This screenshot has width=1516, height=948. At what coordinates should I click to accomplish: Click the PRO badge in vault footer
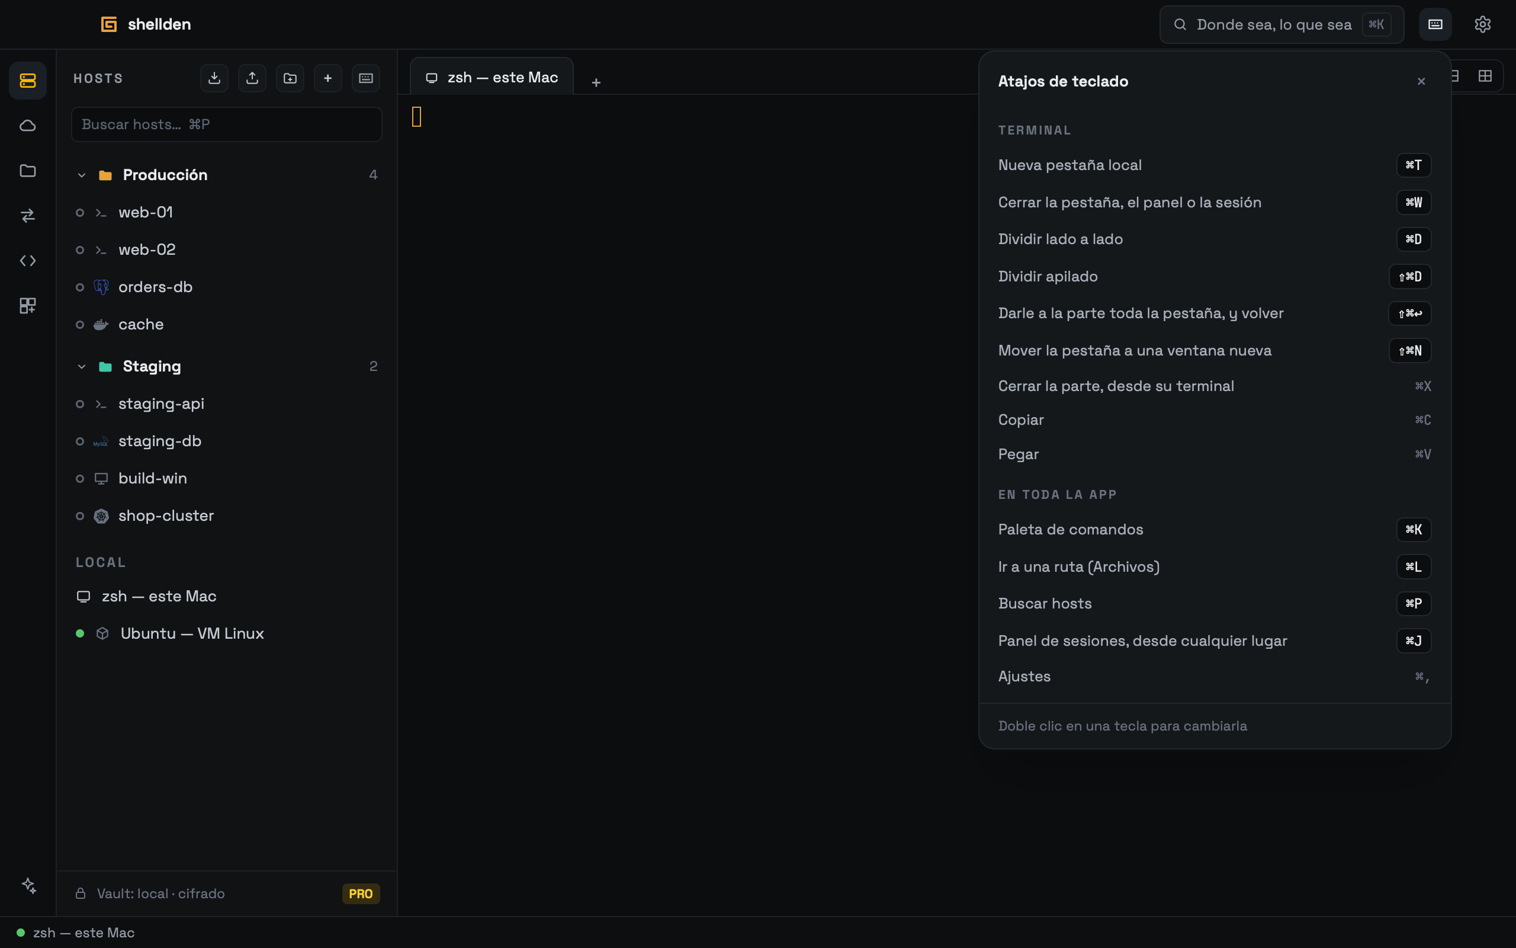pyautogui.click(x=361, y=893)
